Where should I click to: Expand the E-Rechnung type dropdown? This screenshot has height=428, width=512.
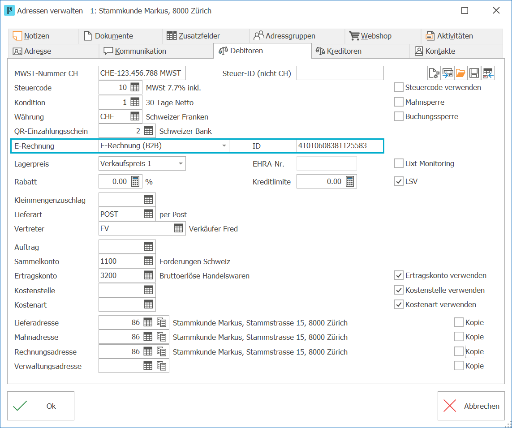224,146
